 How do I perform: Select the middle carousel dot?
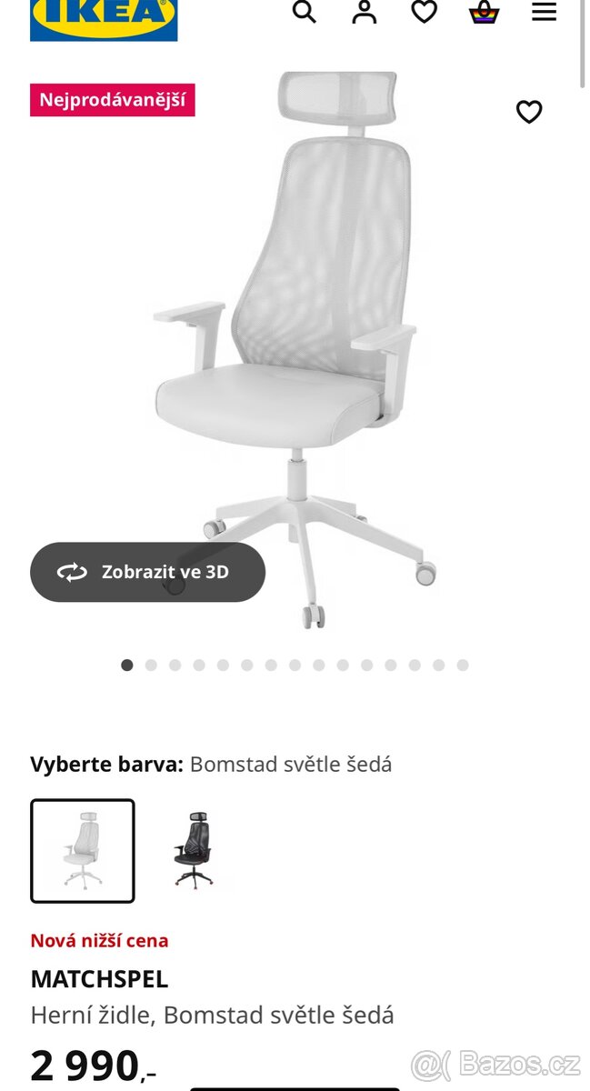[295, 666]
